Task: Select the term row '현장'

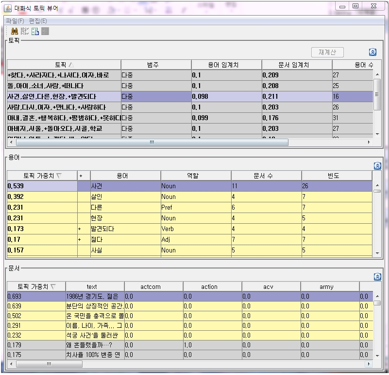Action: 190,218
